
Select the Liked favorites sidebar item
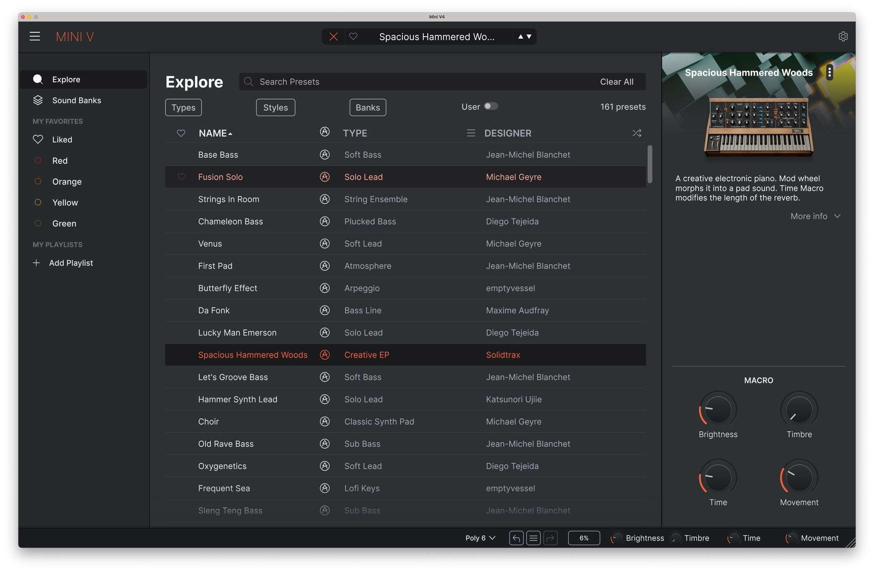tap(62, 140)
